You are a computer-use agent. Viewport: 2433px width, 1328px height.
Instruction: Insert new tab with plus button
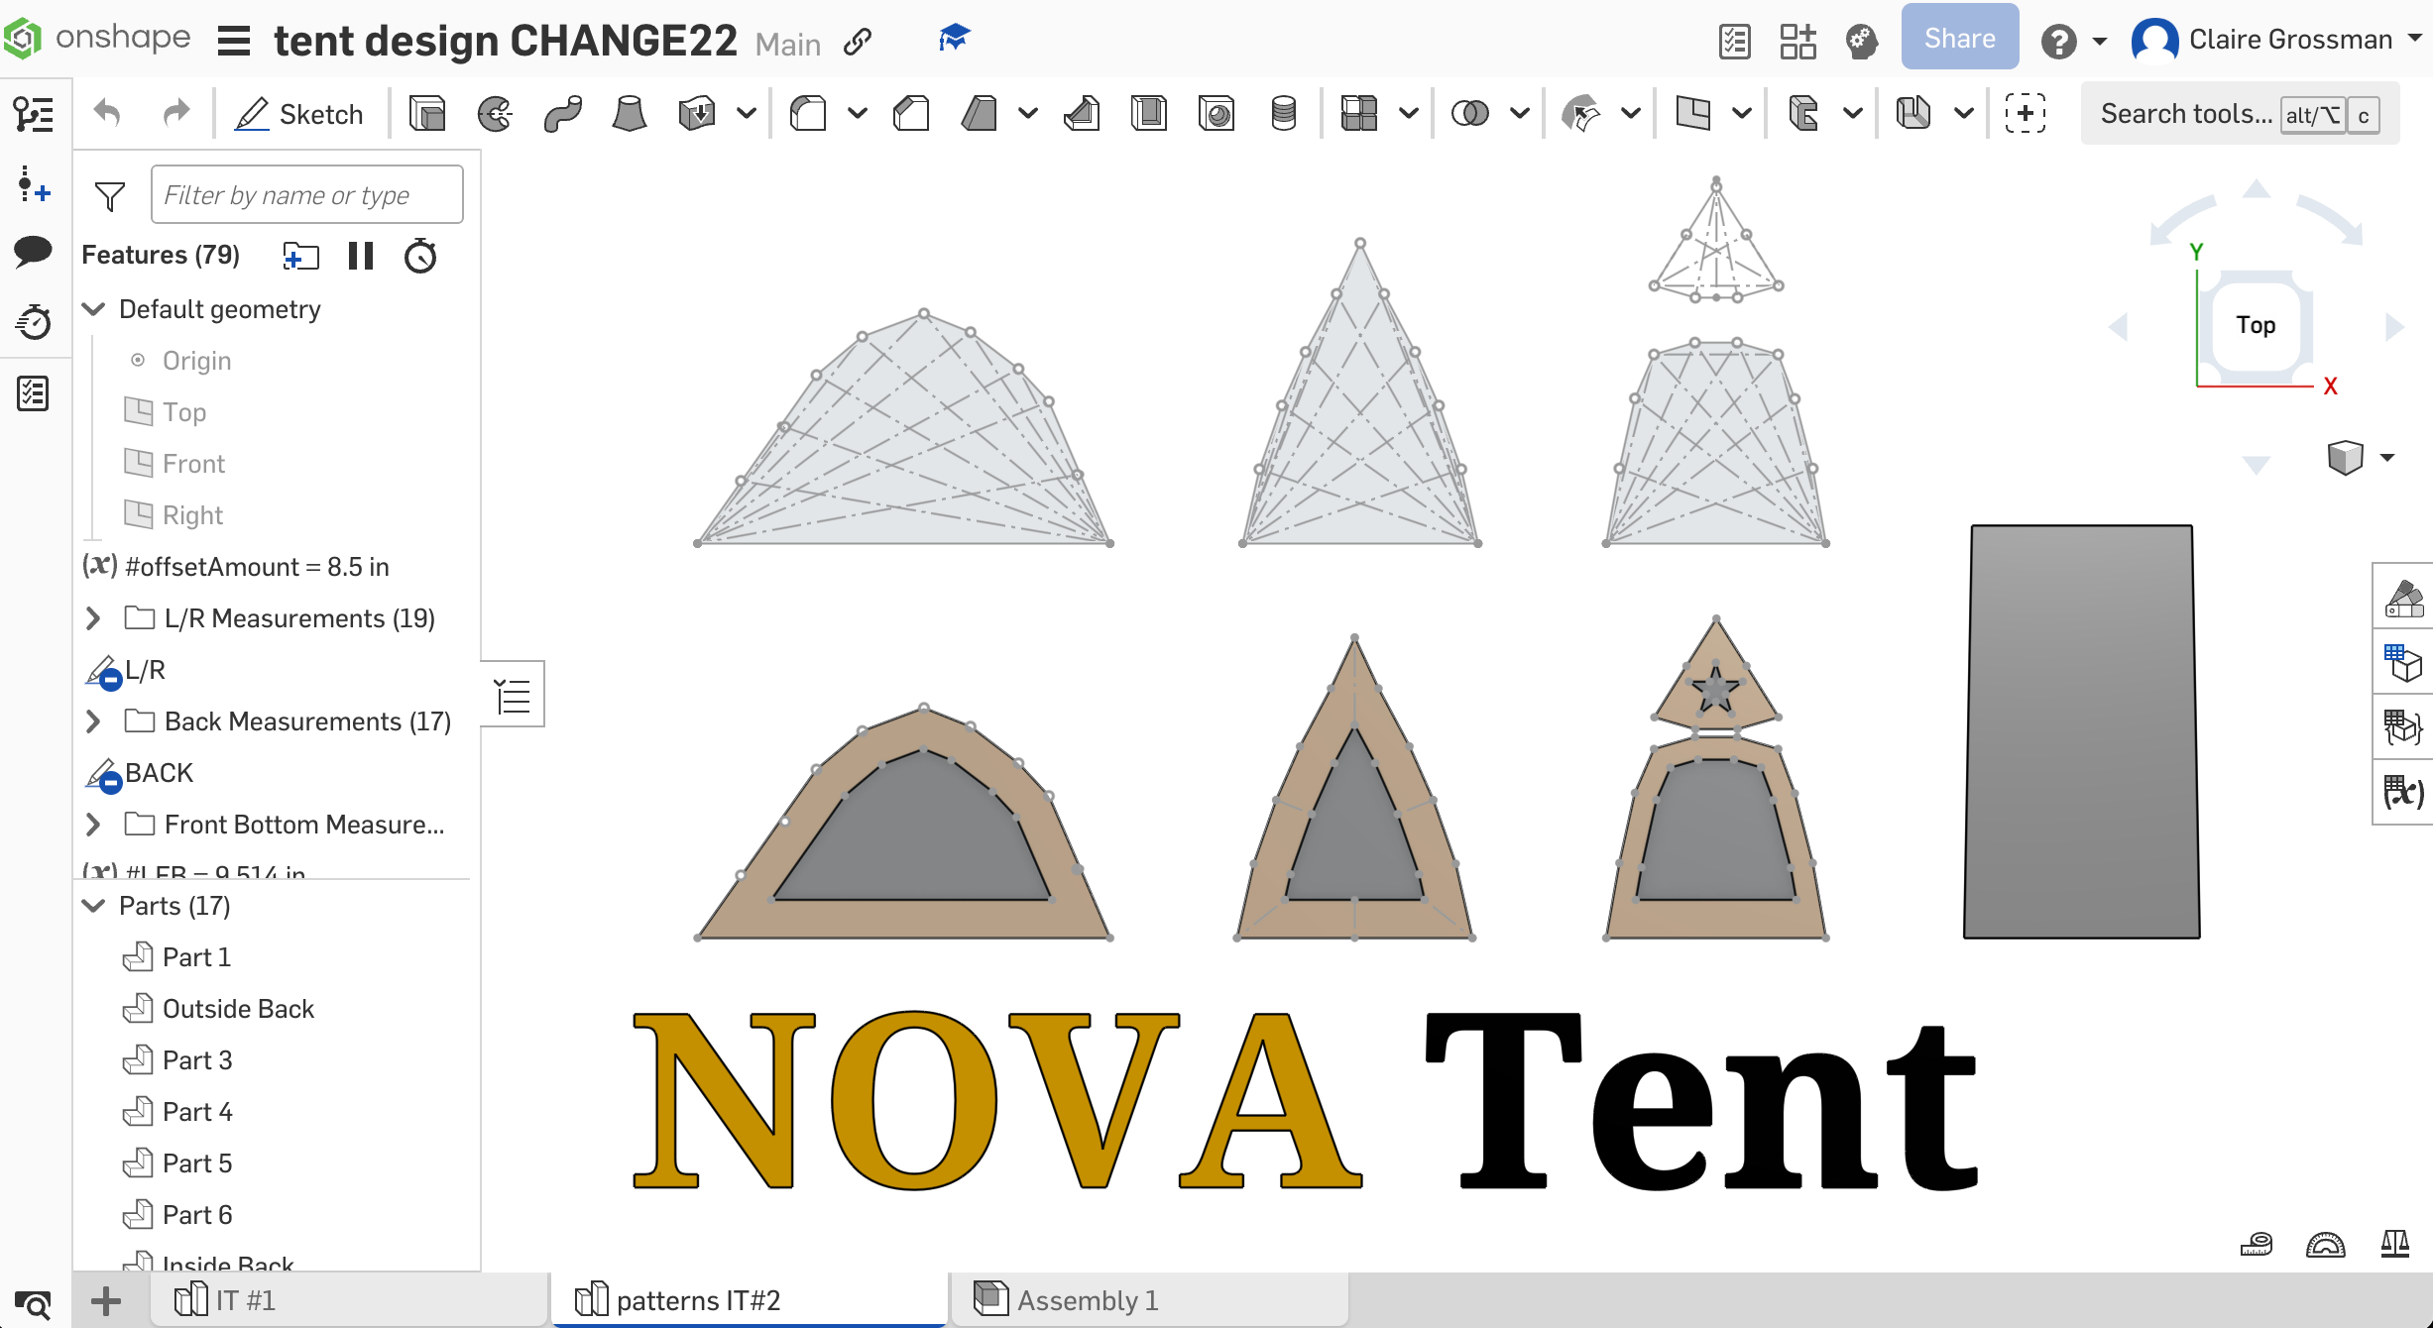pos(106,1300)
